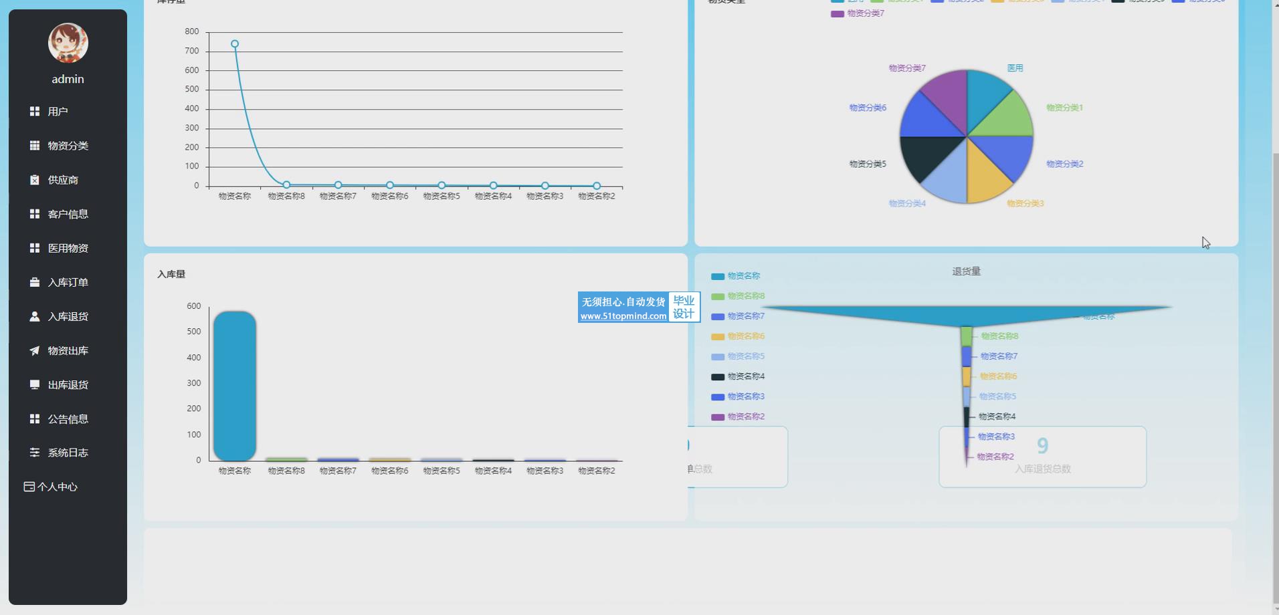Click the 入库退货总数 statistics card
1279x615 pixels.
(1042, 457)
